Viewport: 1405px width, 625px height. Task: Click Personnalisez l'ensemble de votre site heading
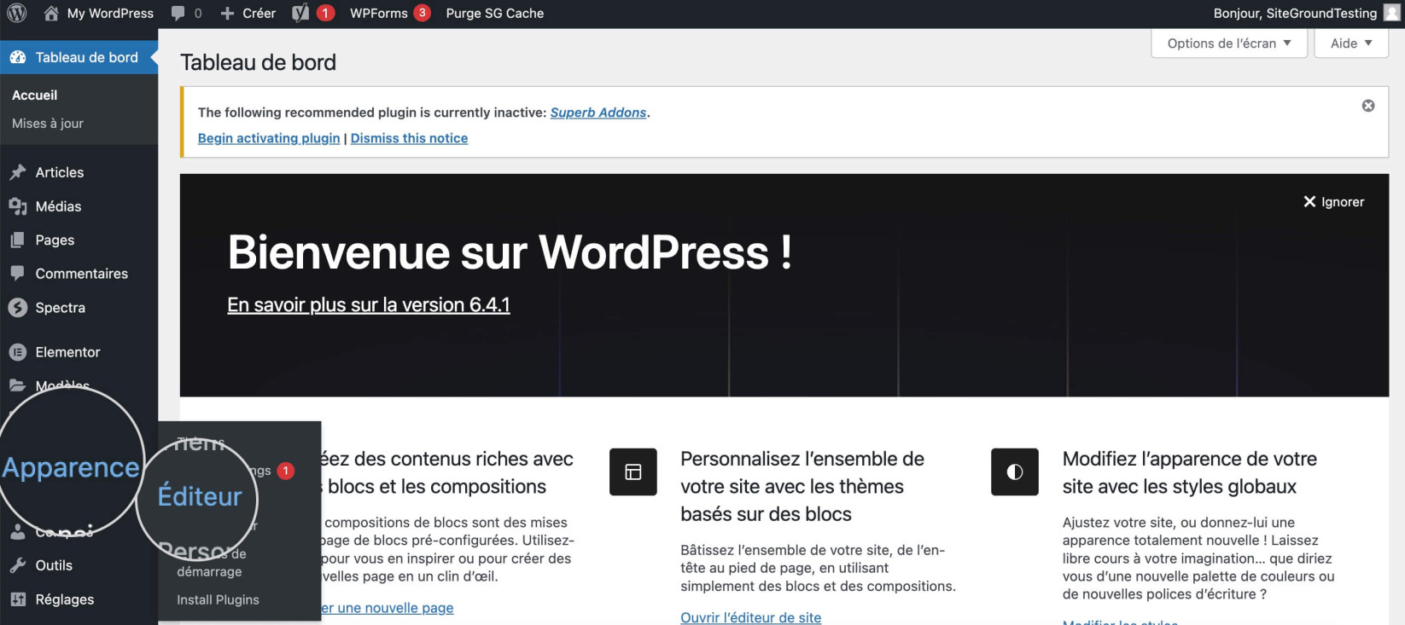[x=802, y=487]
